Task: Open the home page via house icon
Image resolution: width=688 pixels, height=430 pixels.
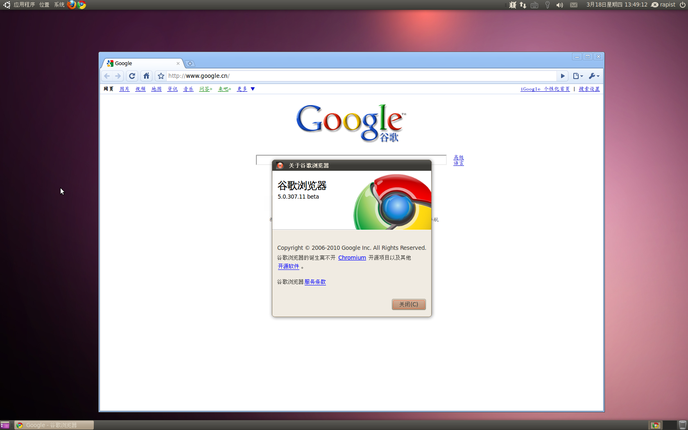Action: click(x=146, y=76)
